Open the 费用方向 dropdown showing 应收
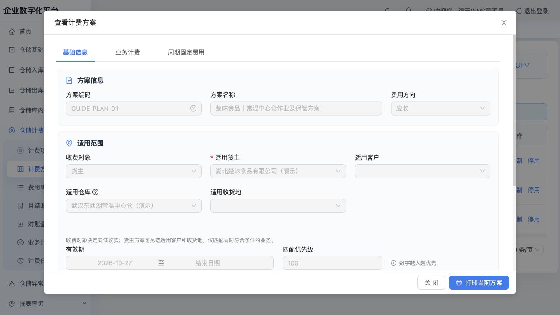 (441, 108)
